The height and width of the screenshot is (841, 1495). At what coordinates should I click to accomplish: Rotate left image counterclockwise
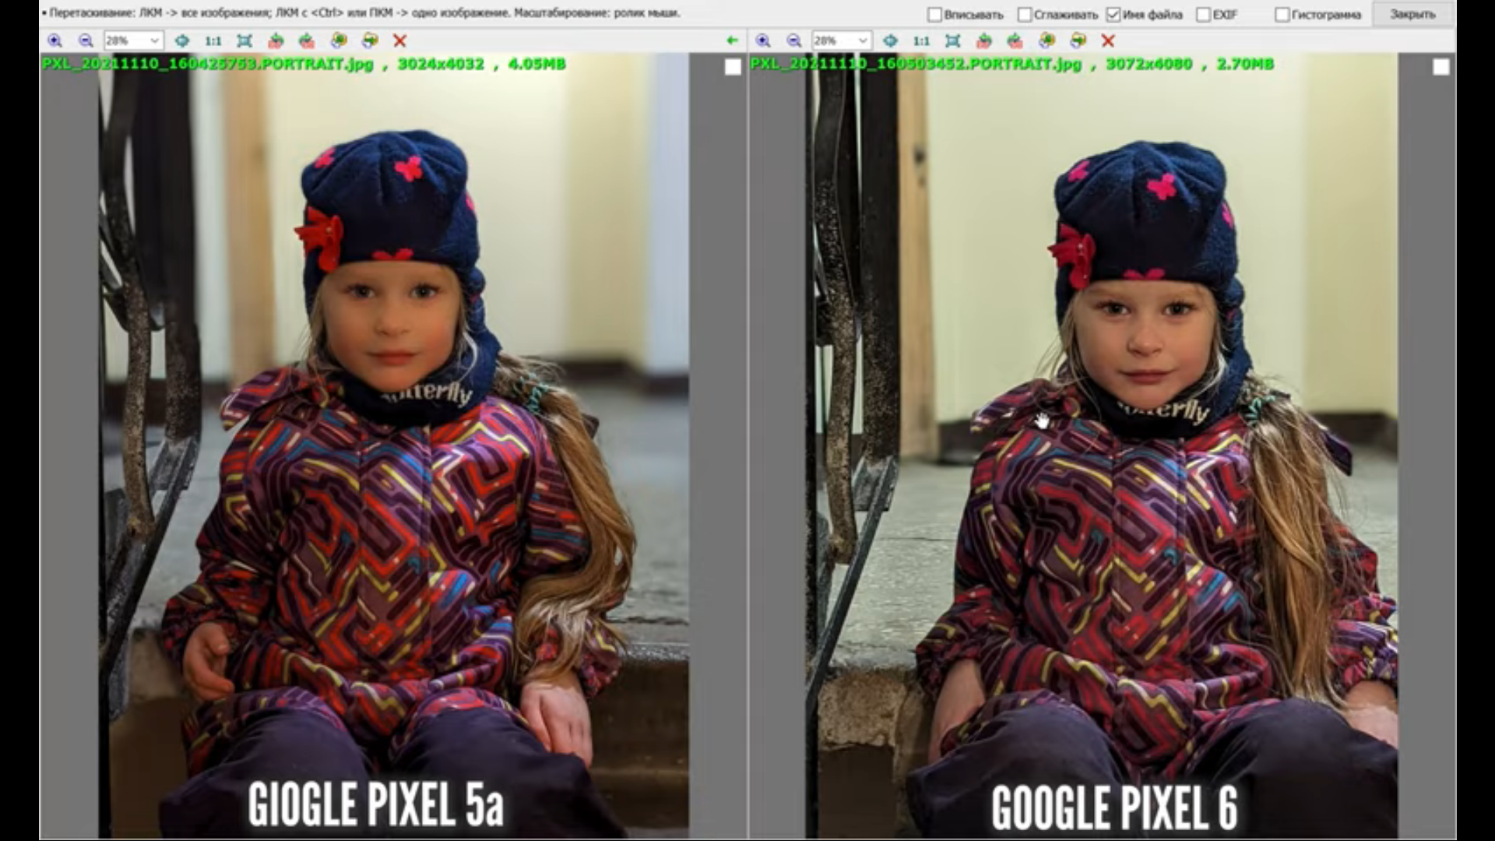point(276,40)
